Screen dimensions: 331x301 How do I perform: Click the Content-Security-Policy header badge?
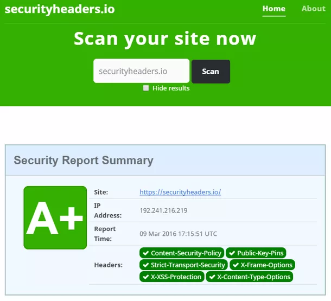coord(182,253)
